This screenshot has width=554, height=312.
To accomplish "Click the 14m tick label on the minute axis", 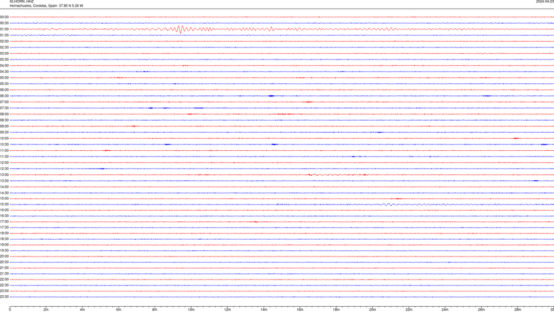I will [264, 310].
